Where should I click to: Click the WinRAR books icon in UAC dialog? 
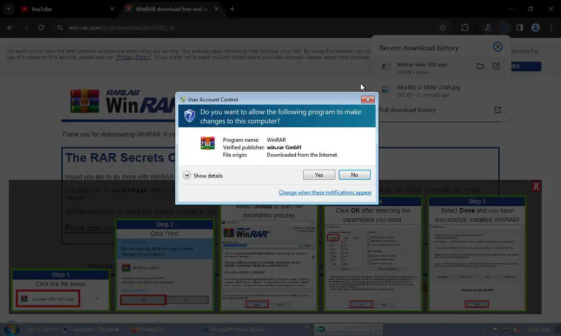(x=208, y=143)
